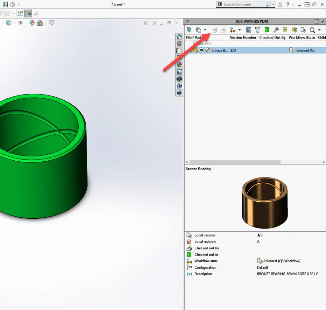Screen dimensions: 326x310
Task: Open the Design Library panel icon
Action: point(180,44)
